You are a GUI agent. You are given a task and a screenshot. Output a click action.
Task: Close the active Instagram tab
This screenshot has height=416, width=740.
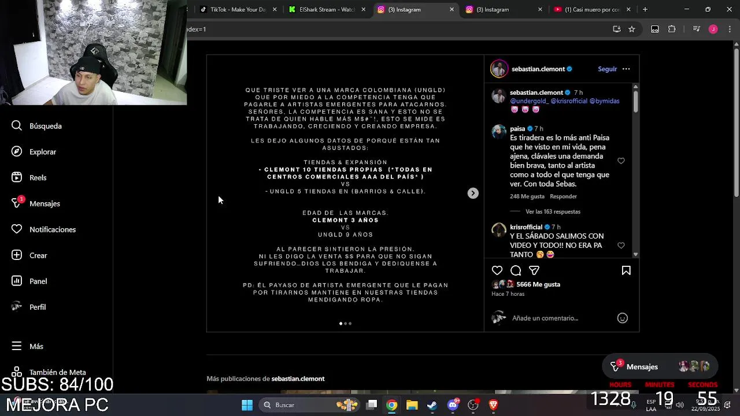pos(452,9)
